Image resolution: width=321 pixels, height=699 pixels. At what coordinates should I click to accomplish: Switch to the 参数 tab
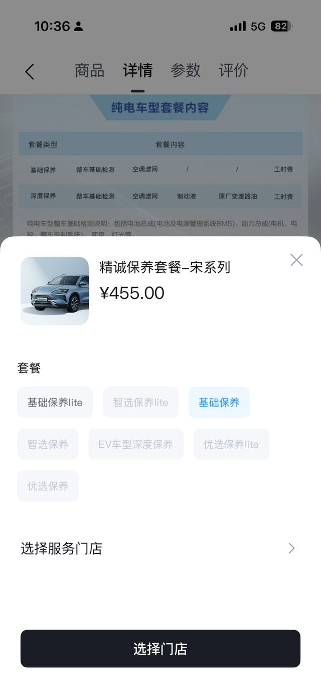(x=186, y=70)
